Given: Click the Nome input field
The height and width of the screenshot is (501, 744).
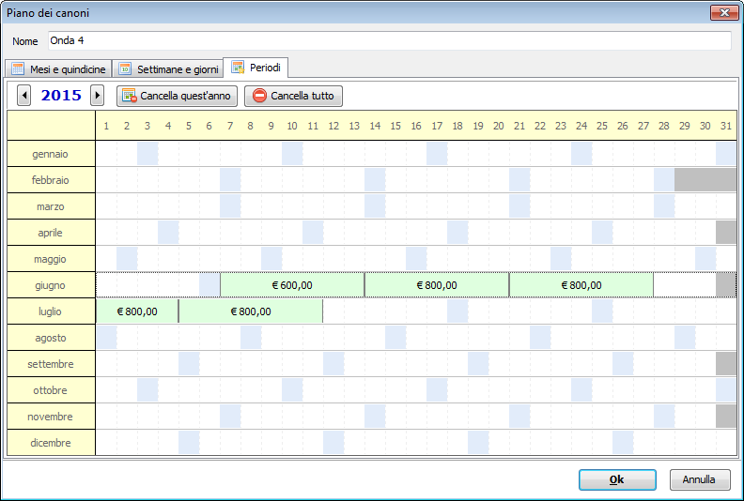Looking at the screenshot, I should click(389, 41).
